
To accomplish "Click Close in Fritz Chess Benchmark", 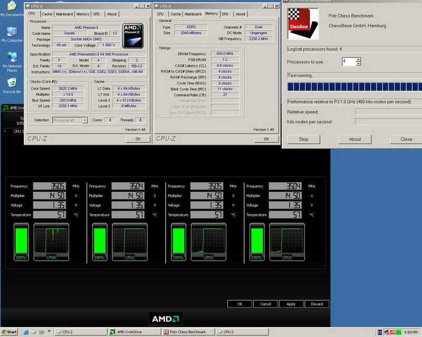I will click(406, 139).
